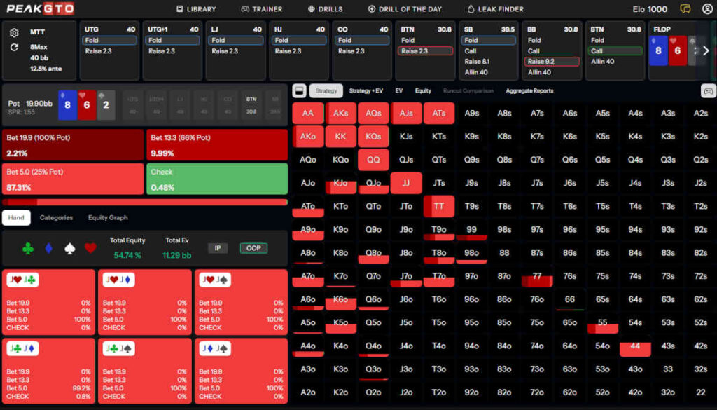
Task: Filter hands by the red heart suit icon
Action: point(90,248)
